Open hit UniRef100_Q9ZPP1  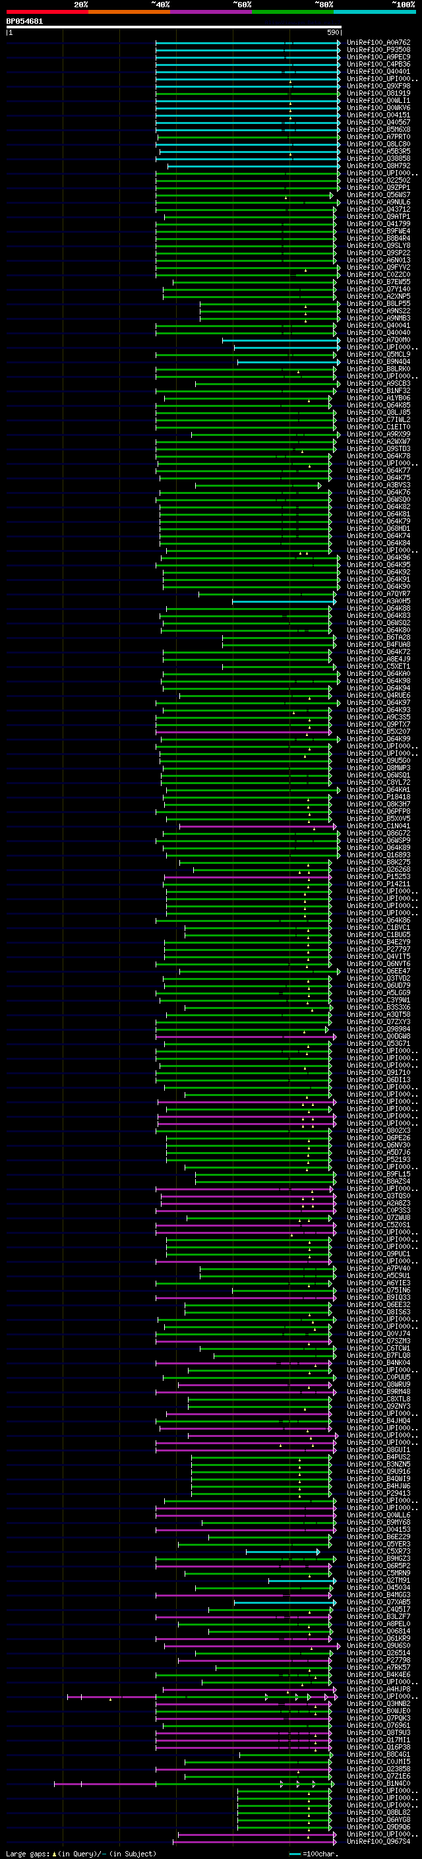[378, 188]
